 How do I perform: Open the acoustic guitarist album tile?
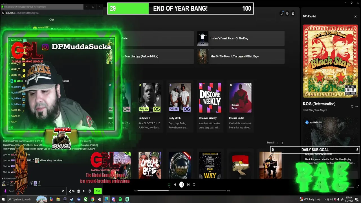pos(270,165)
